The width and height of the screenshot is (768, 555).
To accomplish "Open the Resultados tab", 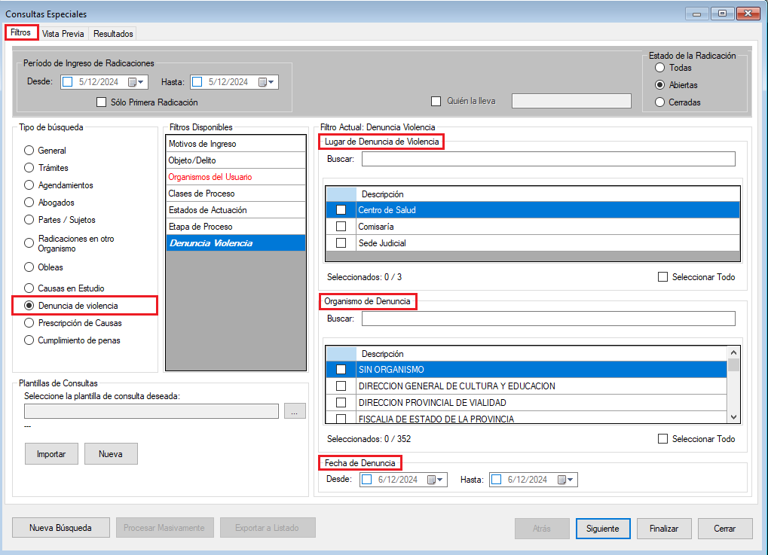I will click(113, 34).
